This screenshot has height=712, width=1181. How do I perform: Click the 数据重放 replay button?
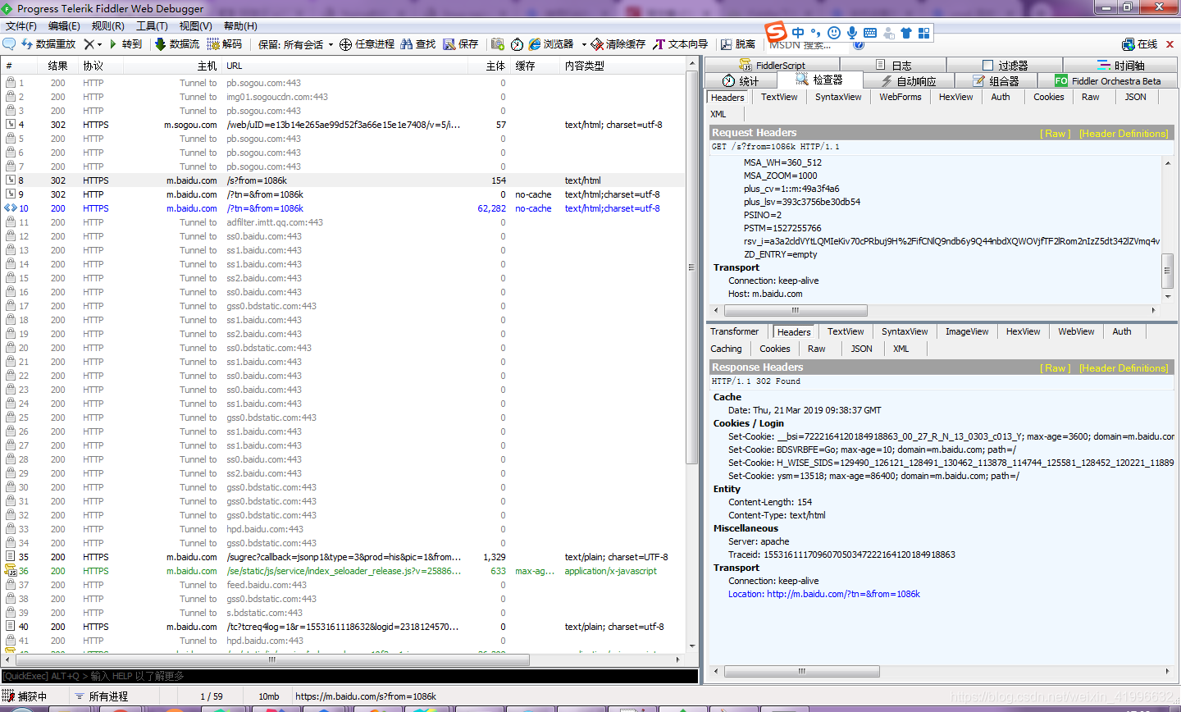(x=48, y=44)
